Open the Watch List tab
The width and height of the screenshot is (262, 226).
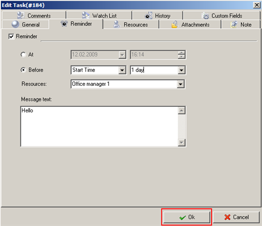99,15
